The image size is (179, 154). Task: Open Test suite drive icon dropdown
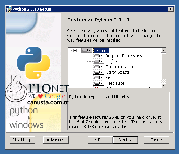(x=99, y=83)
